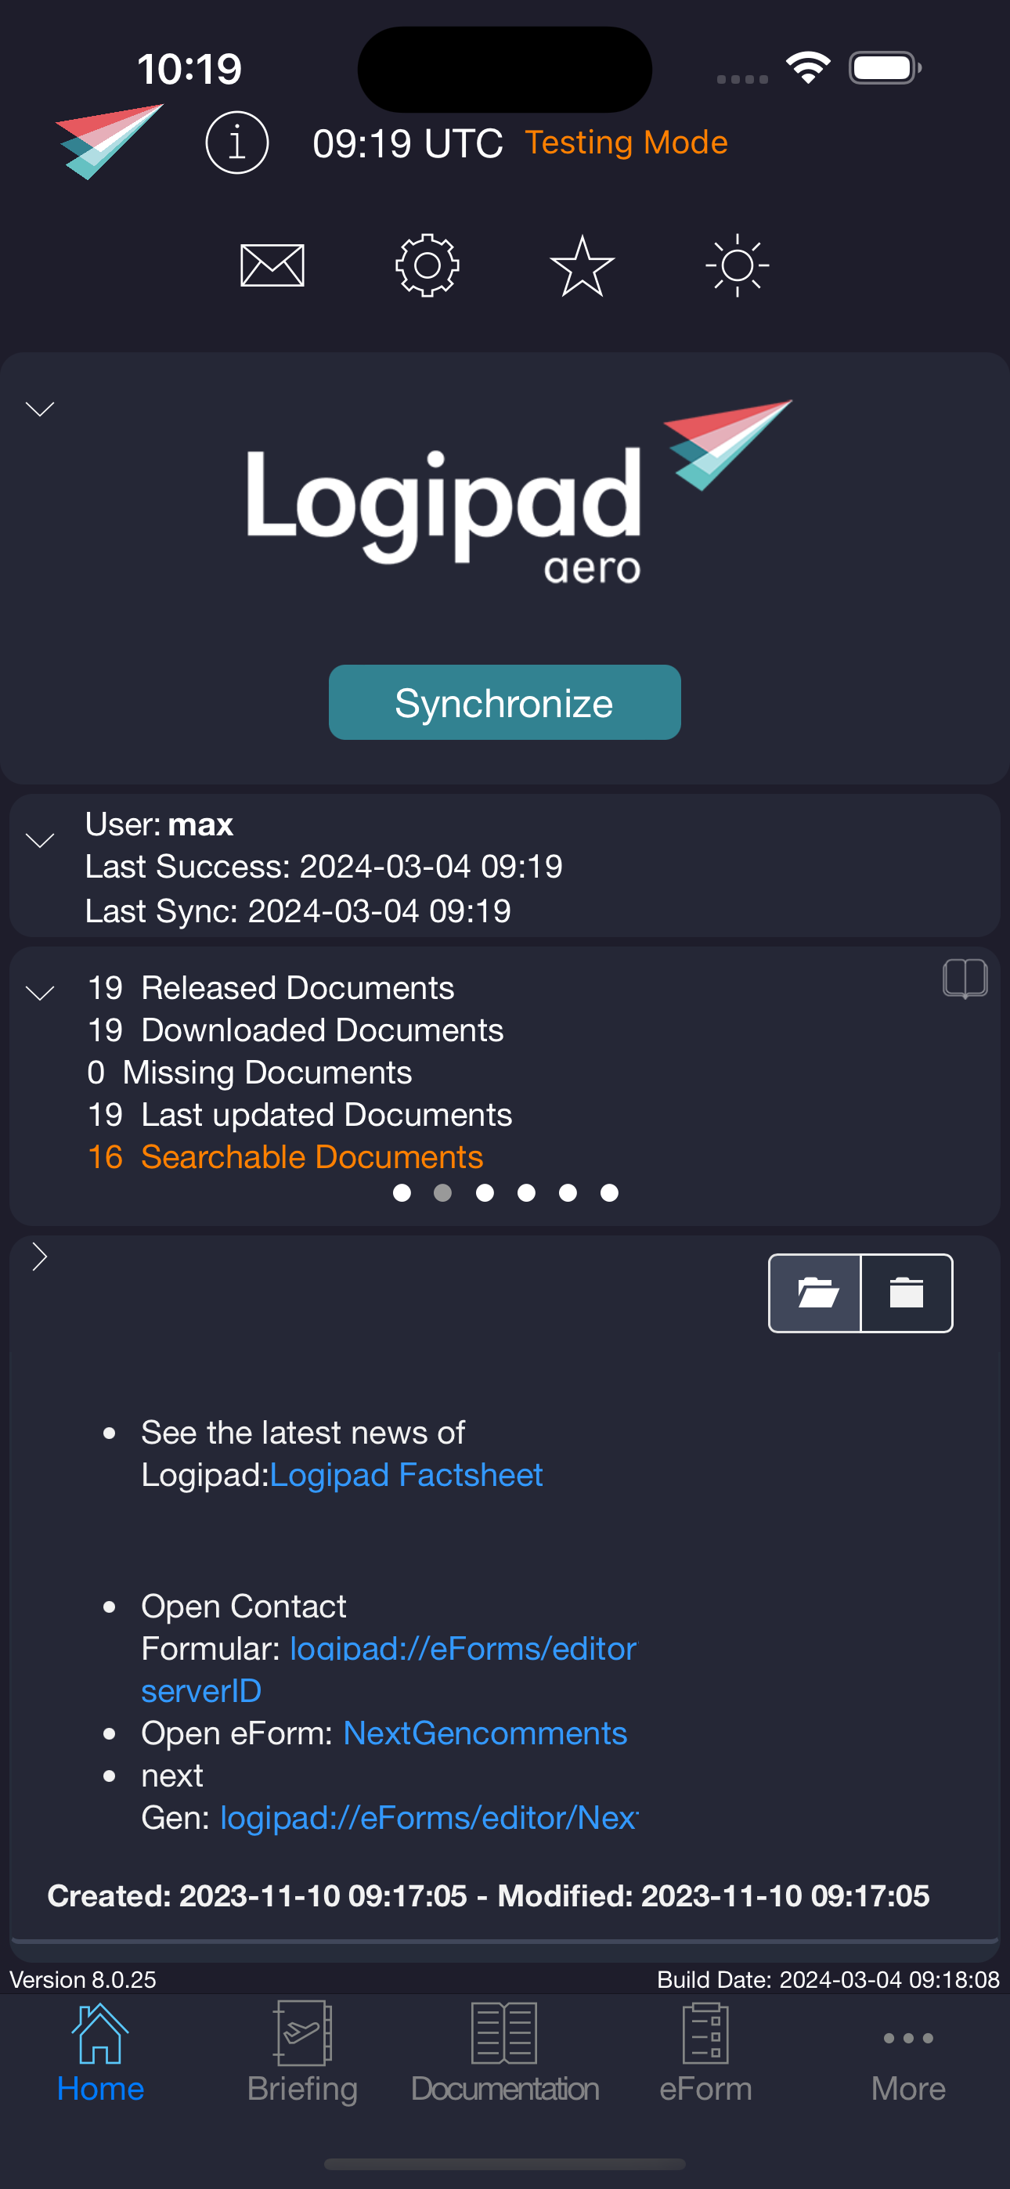Select the second page indicator dot
The image size is (1010, 2189).
(x=443, y=1193)
